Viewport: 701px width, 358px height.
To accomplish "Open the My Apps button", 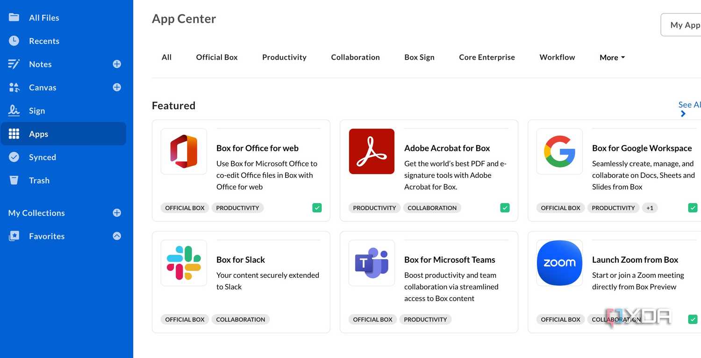I will (681, 25).
